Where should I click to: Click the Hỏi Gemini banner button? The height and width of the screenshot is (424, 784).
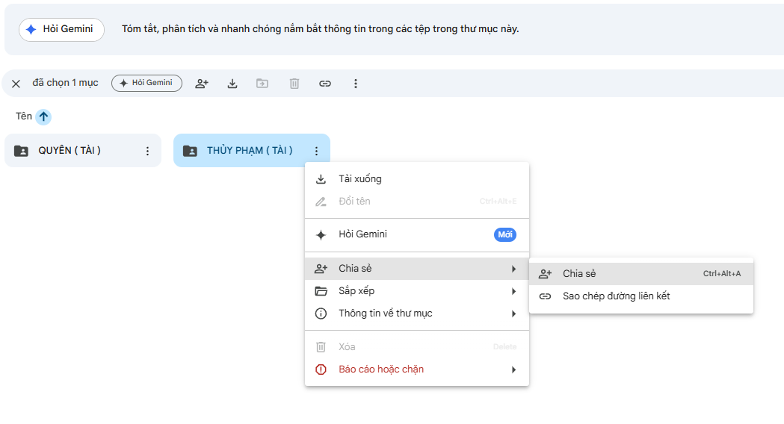click(61, 29)
